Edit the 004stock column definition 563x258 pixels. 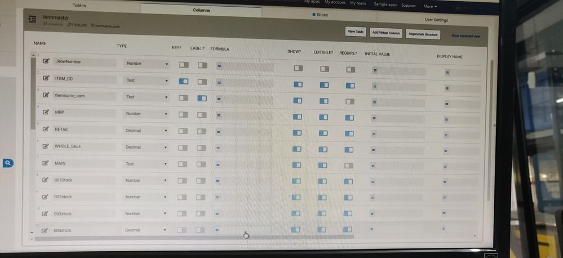45,230
